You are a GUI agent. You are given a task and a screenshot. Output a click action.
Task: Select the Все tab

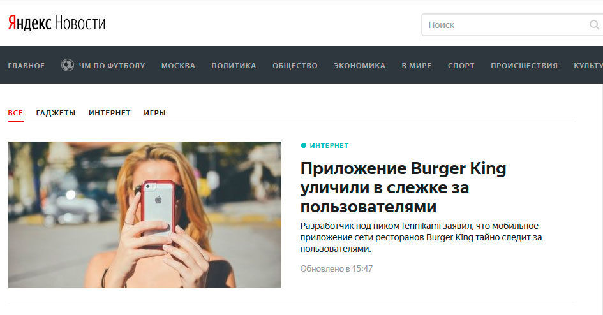point(15,113)
